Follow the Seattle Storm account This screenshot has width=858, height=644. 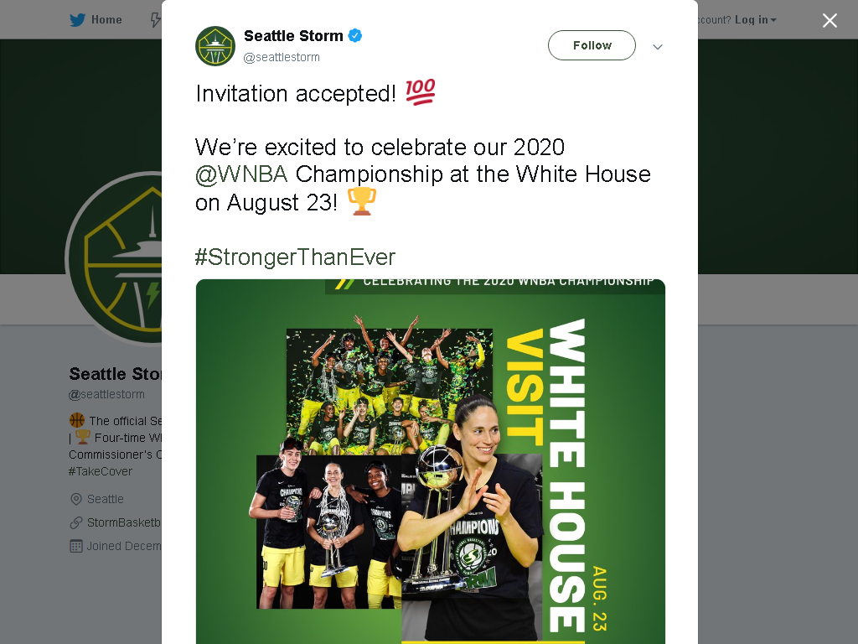pyautogui.click(x=592, y=45)
